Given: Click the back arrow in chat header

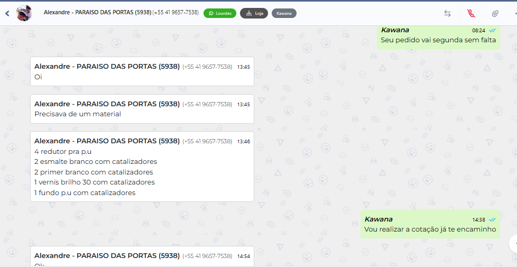Looking at the screenshot, I should coord(7,13).
